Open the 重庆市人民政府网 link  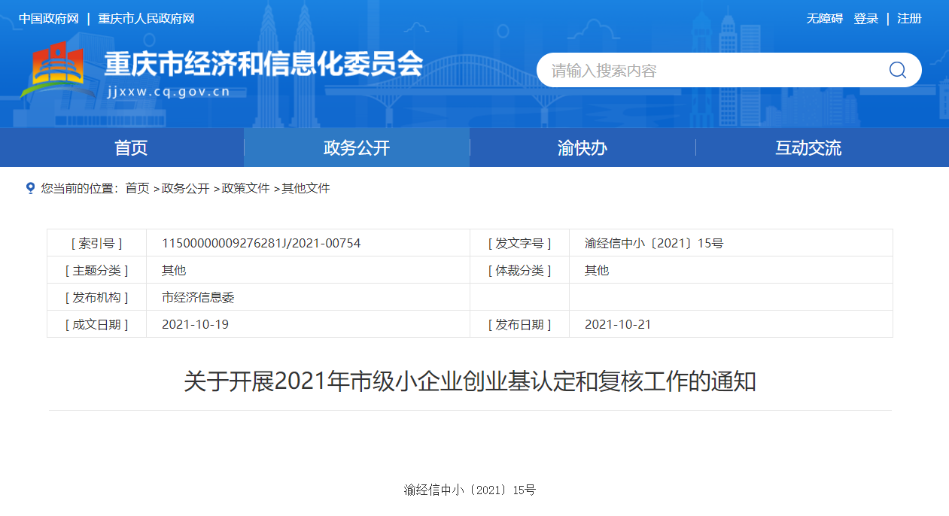146,19
